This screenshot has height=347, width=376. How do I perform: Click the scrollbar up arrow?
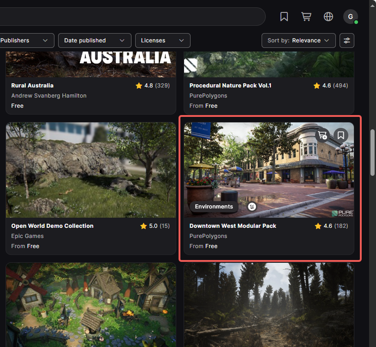point(372,5)
